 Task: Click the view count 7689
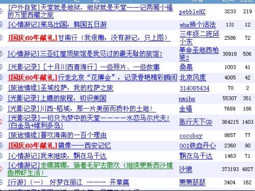[x=229, y=108]
